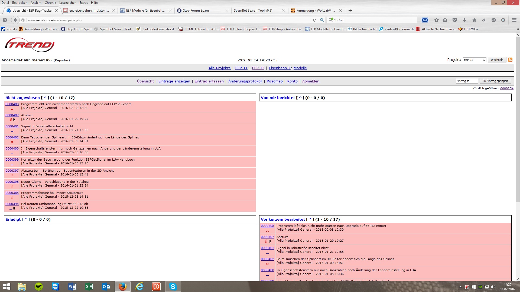Open Firefox hamburger menu

coord(514,20)
